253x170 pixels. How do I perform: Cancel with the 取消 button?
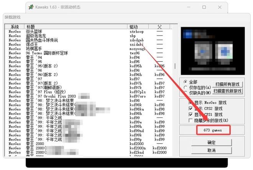(211, 150)
